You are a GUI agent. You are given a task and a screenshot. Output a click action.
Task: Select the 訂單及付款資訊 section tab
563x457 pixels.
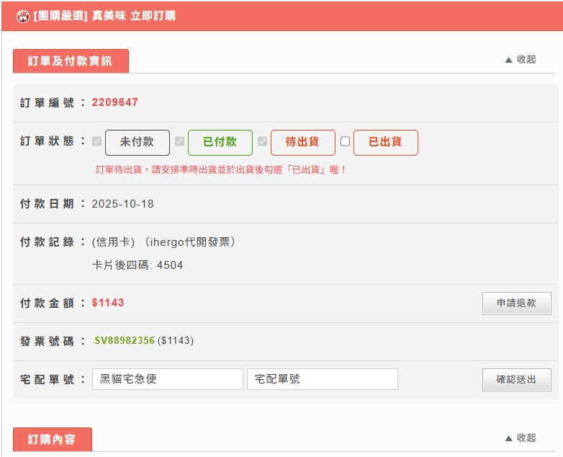point(71,61)
